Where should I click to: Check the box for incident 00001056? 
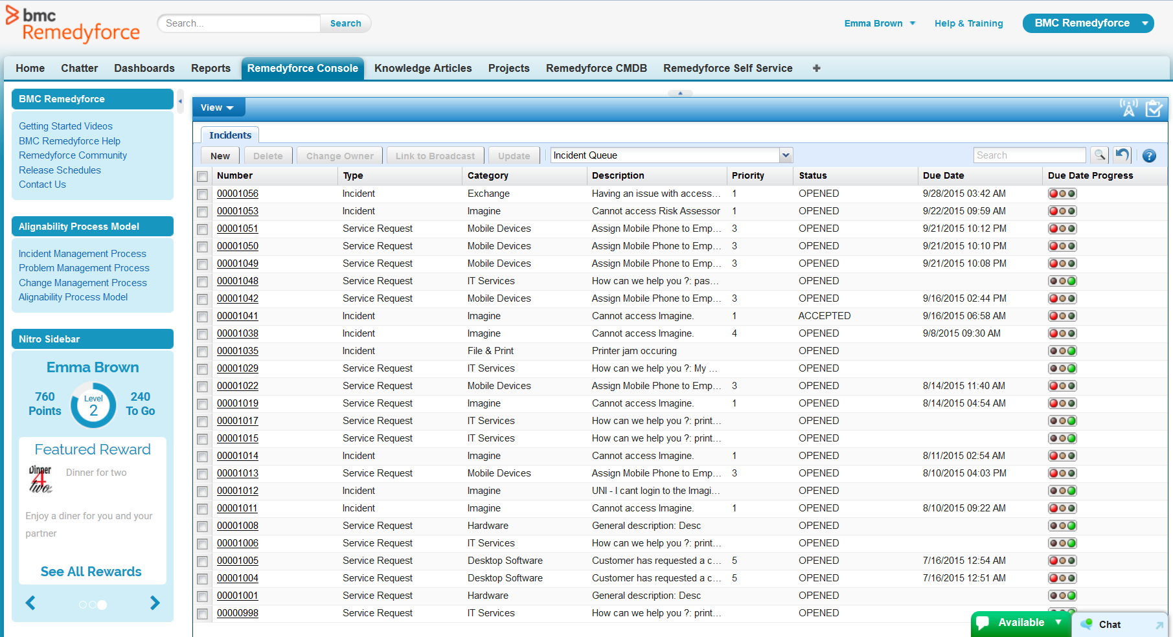203,194
